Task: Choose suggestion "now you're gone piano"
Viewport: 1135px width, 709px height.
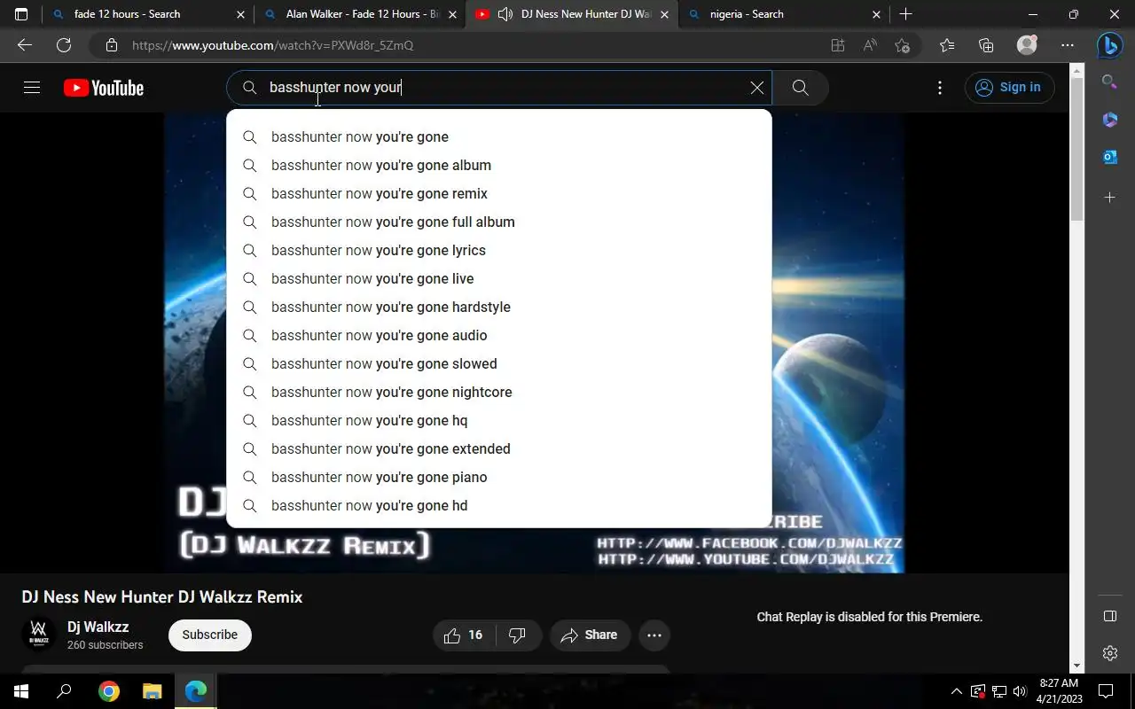Action: 499,477
